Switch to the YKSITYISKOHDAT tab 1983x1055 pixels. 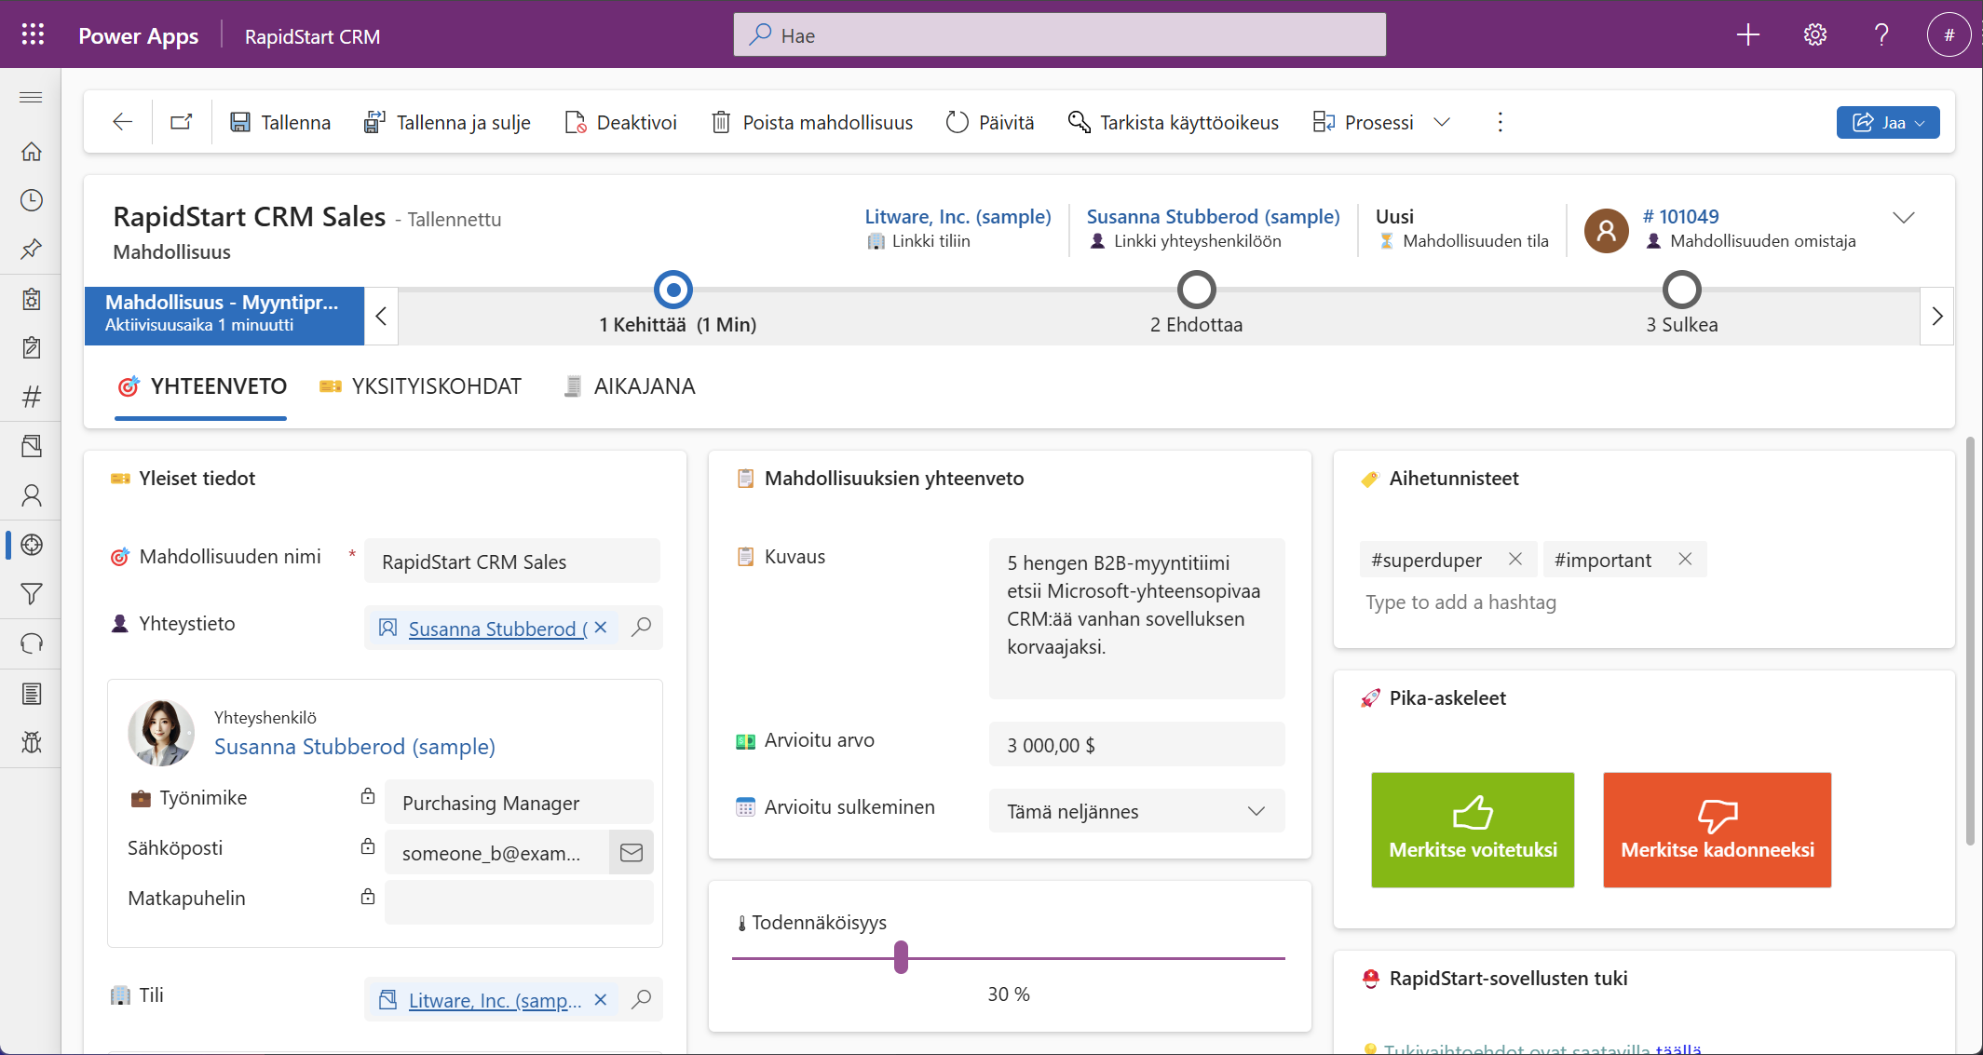coord(435,385)
